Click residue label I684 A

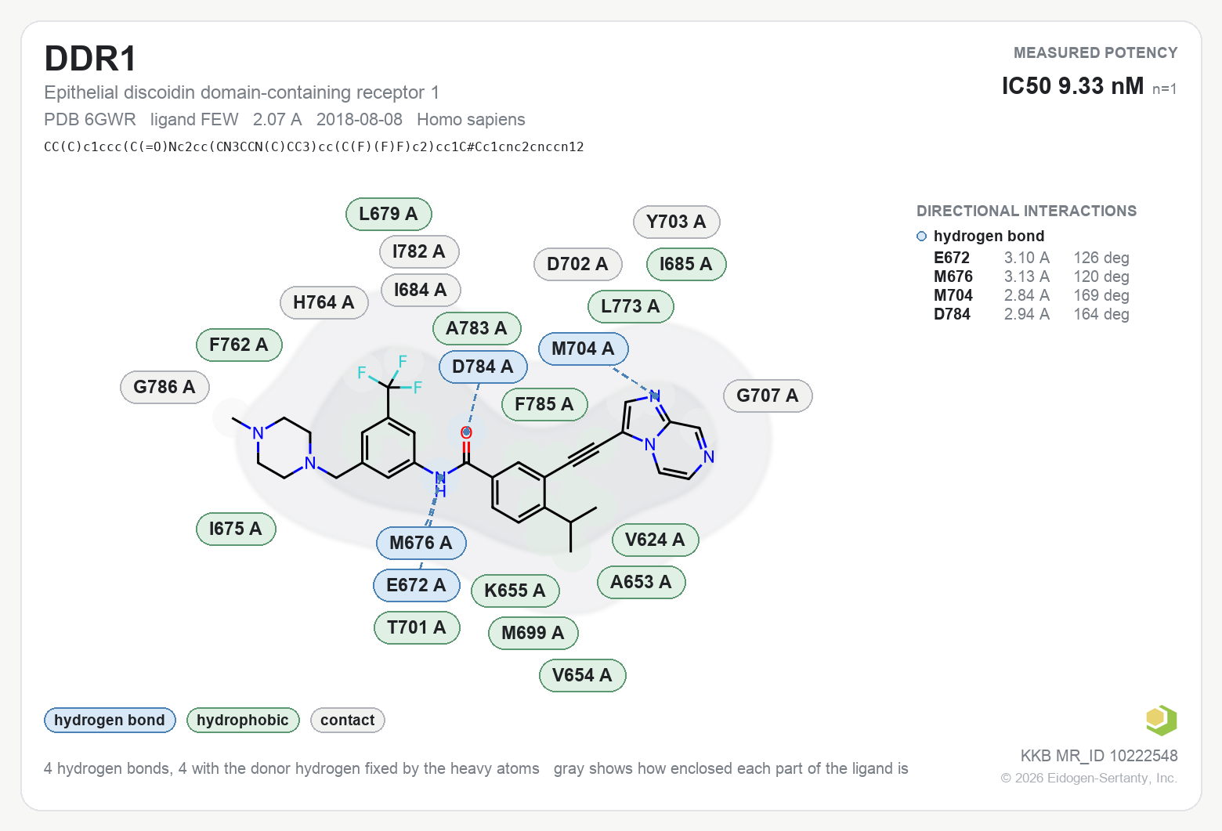(421, 290)
